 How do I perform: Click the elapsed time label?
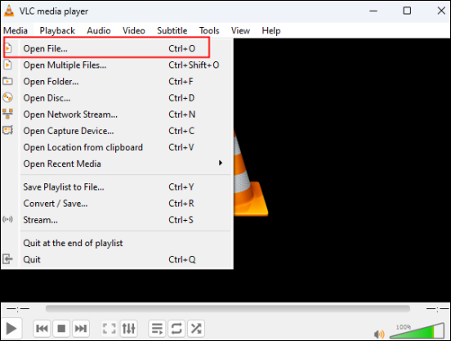(18, 309)
